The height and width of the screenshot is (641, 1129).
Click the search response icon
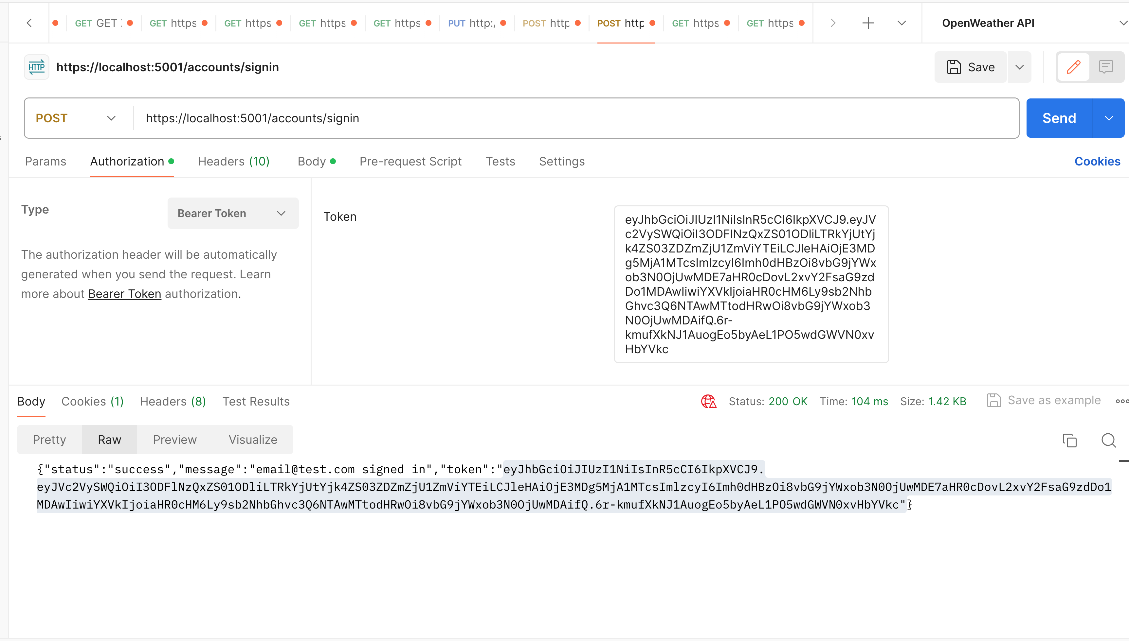(1108, 440)
